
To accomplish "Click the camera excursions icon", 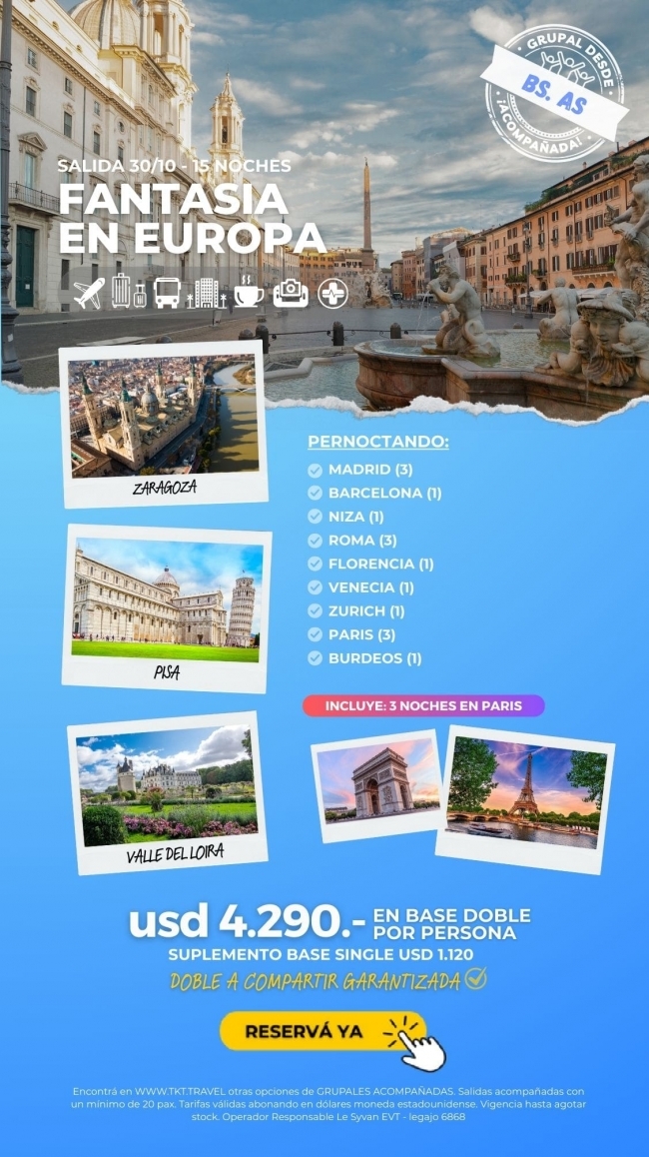I will coord(292,293).
